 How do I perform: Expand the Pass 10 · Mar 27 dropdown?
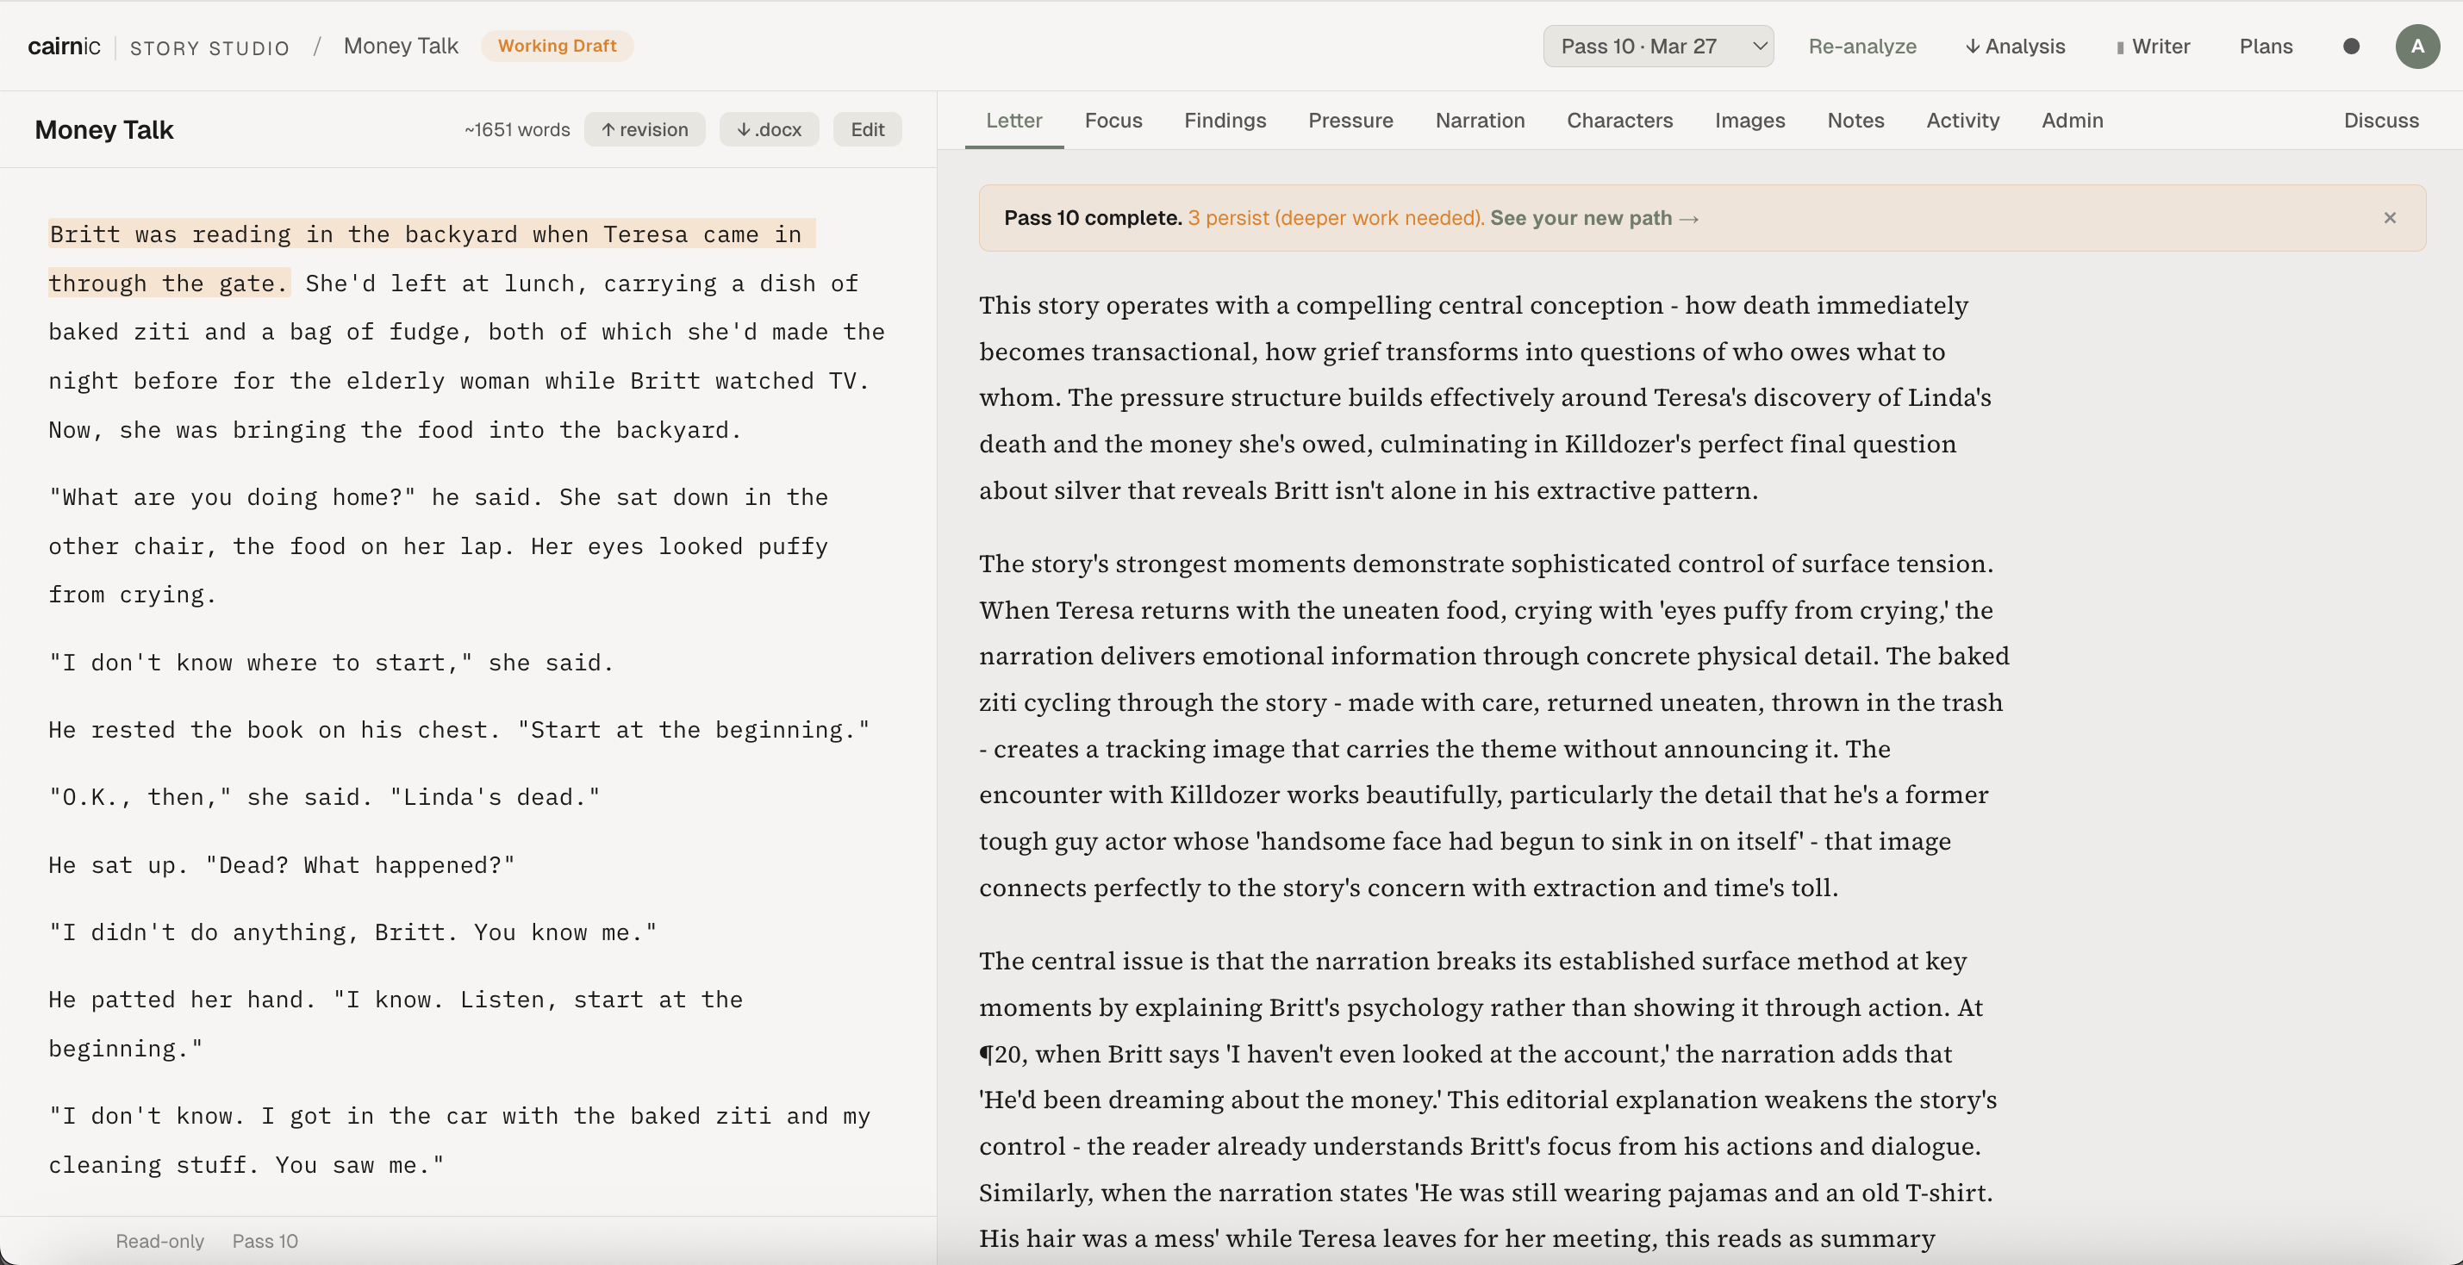pos(1657,46)
